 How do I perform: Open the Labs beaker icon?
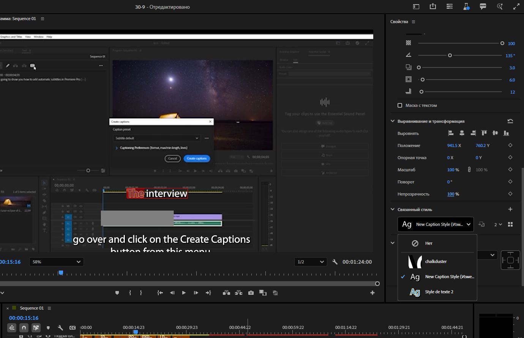pyautogui.click(x=466, y=6)
